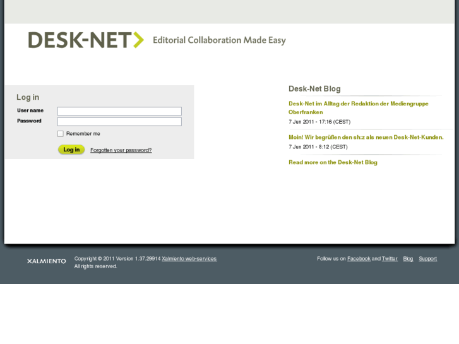Click the Xalmiento logo in the footer

(x=47, y=261)
